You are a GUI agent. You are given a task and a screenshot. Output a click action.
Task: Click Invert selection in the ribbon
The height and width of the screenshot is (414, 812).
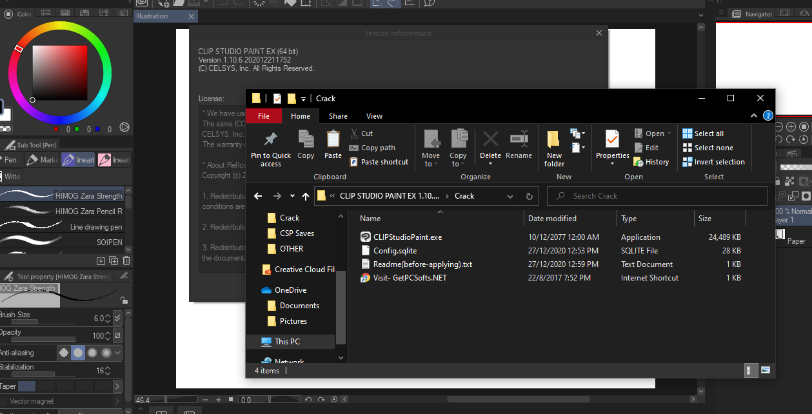(713, 162)
